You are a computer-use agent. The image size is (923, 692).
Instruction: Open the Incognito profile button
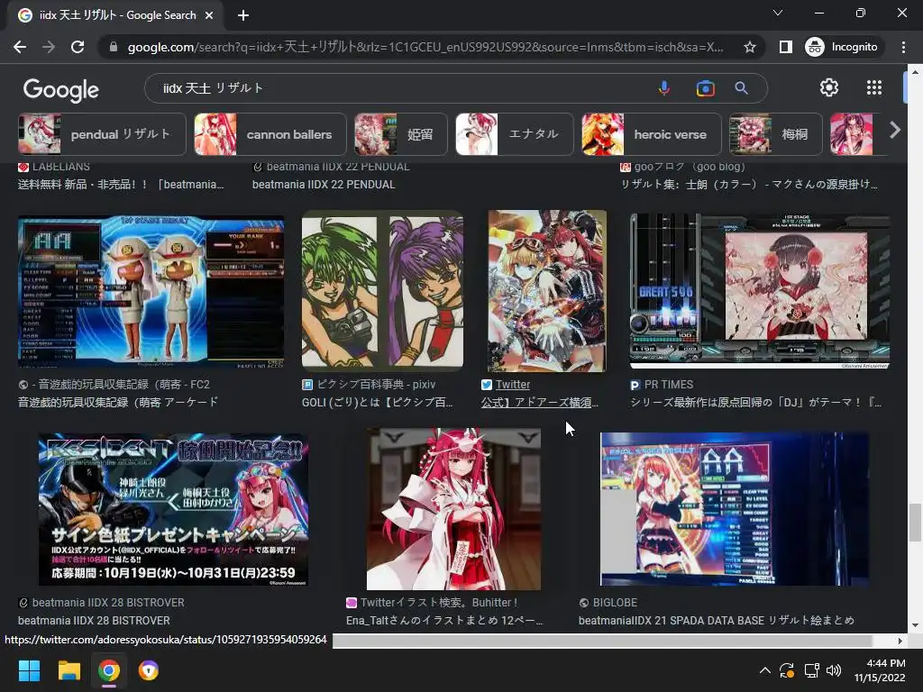[x=843, y=47]
